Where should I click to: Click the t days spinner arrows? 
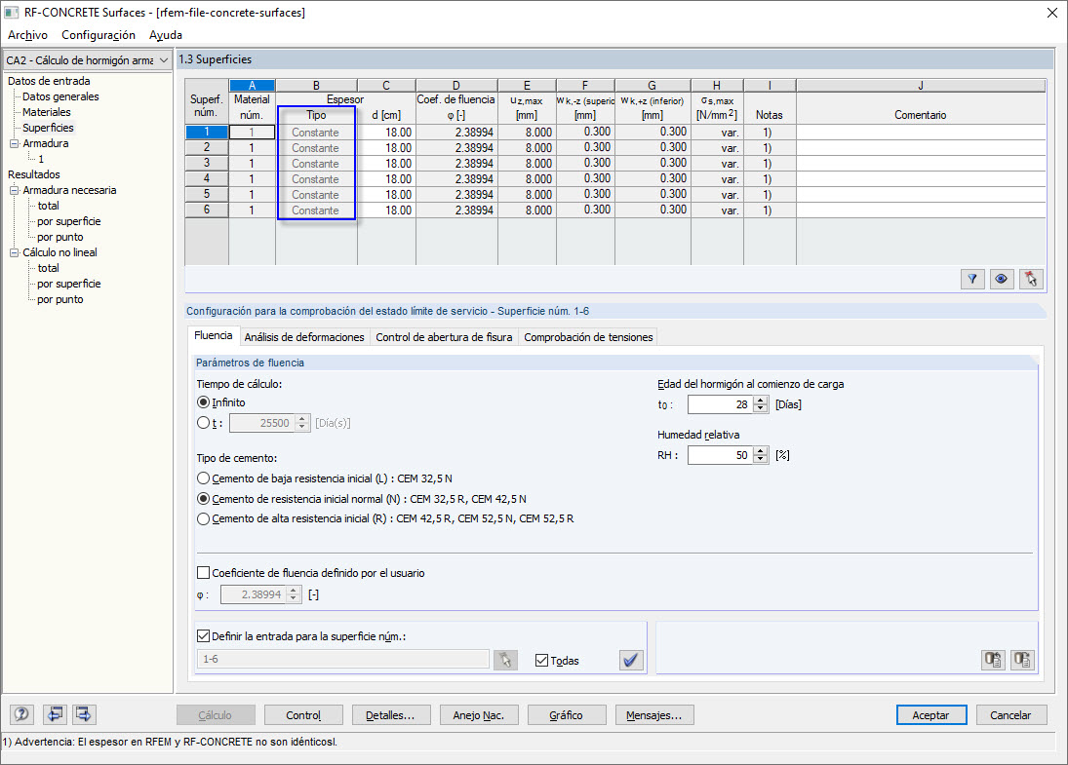pyautogui.click(x=302, y=423)
